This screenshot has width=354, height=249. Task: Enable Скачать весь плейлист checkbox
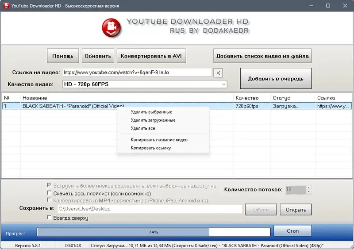(x=49, y=193)
